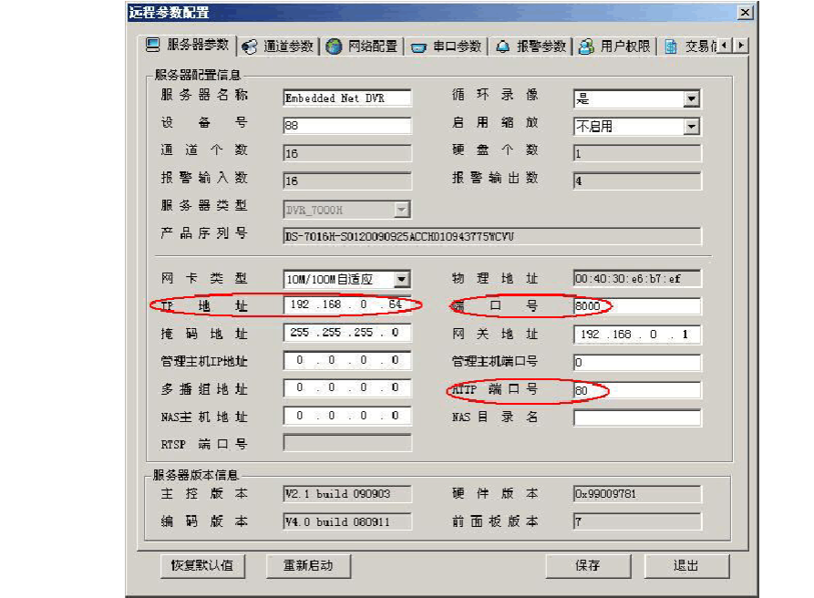Click the serial port icon for 串口参数

[x=418, y=46]
